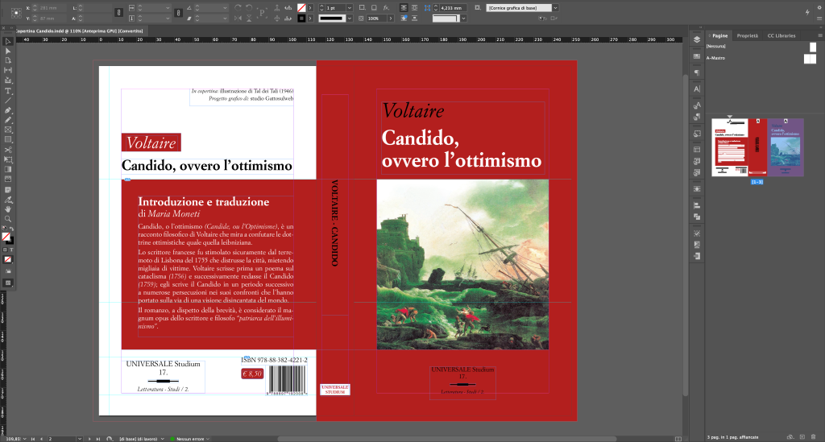The image size is (825, 442).
Task: Open the Nessun errore preflight dropdown
Action: 208,439
